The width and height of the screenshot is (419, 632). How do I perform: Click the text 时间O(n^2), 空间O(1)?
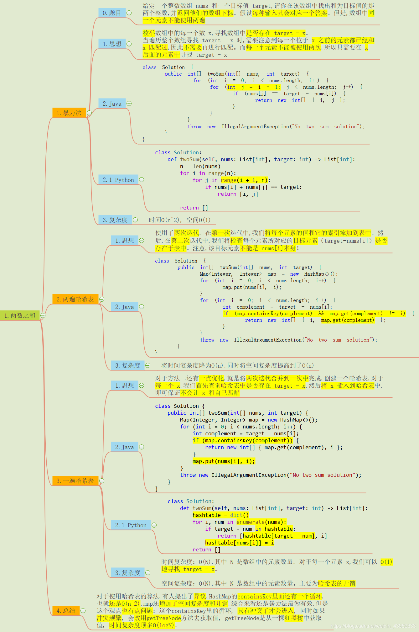click(180, 220)
